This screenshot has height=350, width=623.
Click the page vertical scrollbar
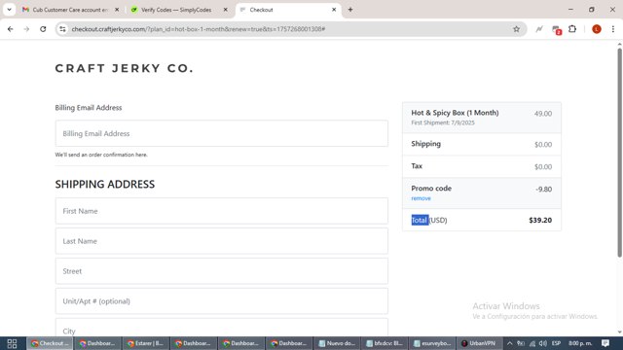[x=619, y=153]
